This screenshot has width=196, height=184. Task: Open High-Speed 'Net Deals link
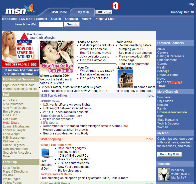[x=19, y=85]
